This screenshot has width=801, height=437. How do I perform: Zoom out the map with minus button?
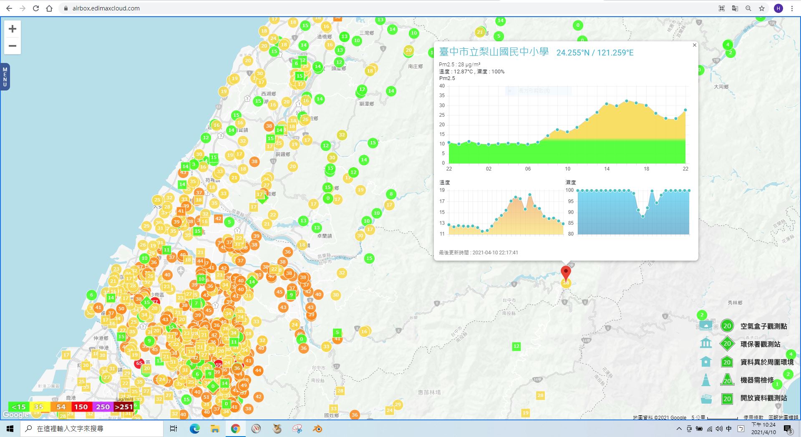coord(13,46)
